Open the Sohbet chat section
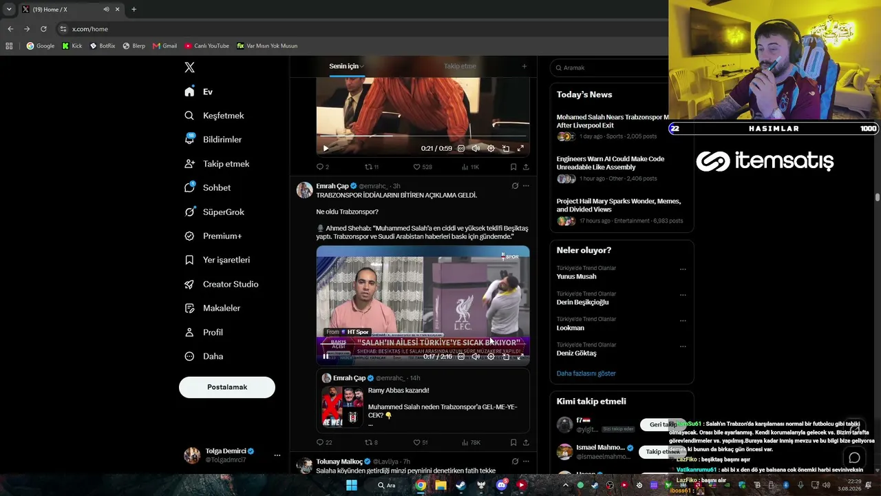The height and width of the screenshot is (496, 881). pyautogui.click(x=207, y=188)
